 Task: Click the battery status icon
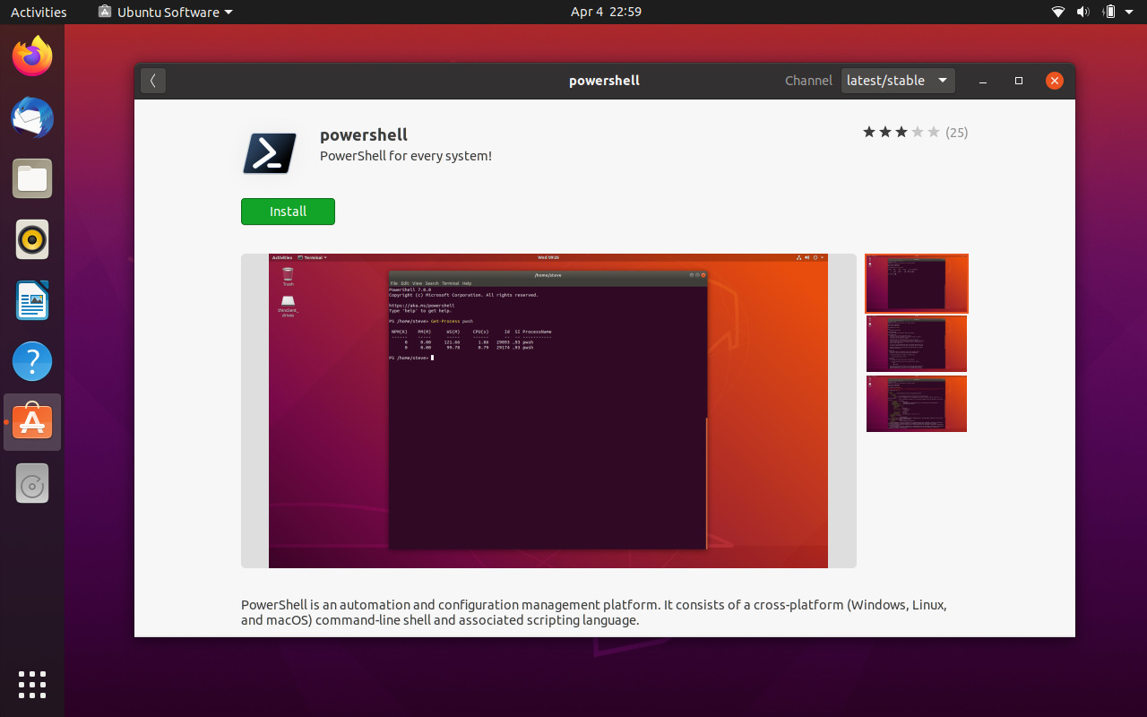pyautogui.click(x=1108, y=12)
